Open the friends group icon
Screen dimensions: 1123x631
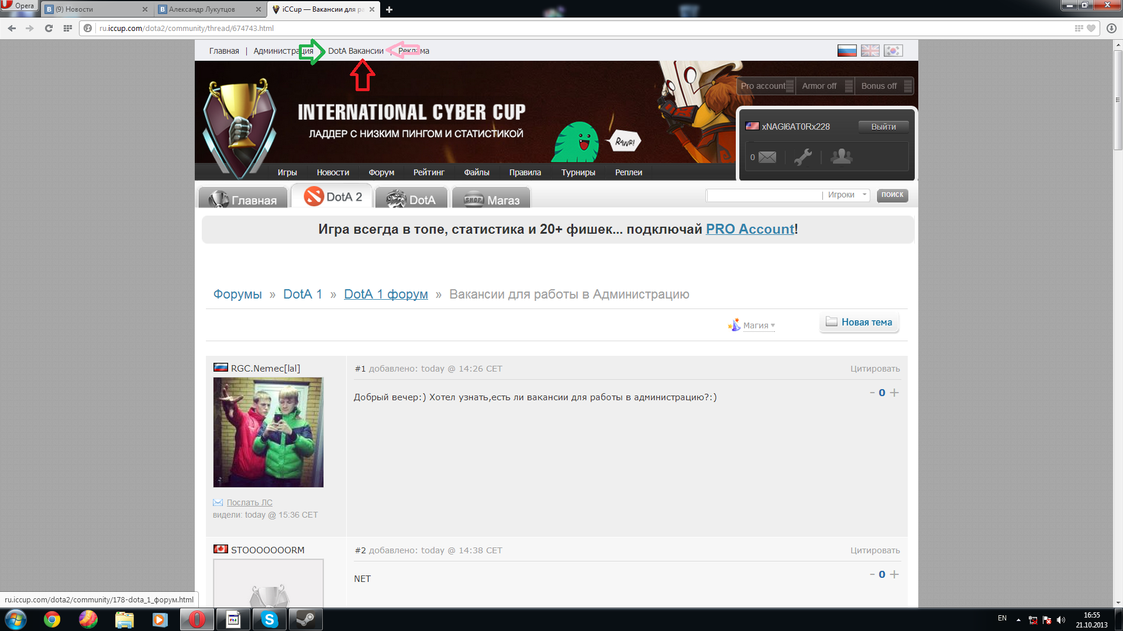point(841,157)
